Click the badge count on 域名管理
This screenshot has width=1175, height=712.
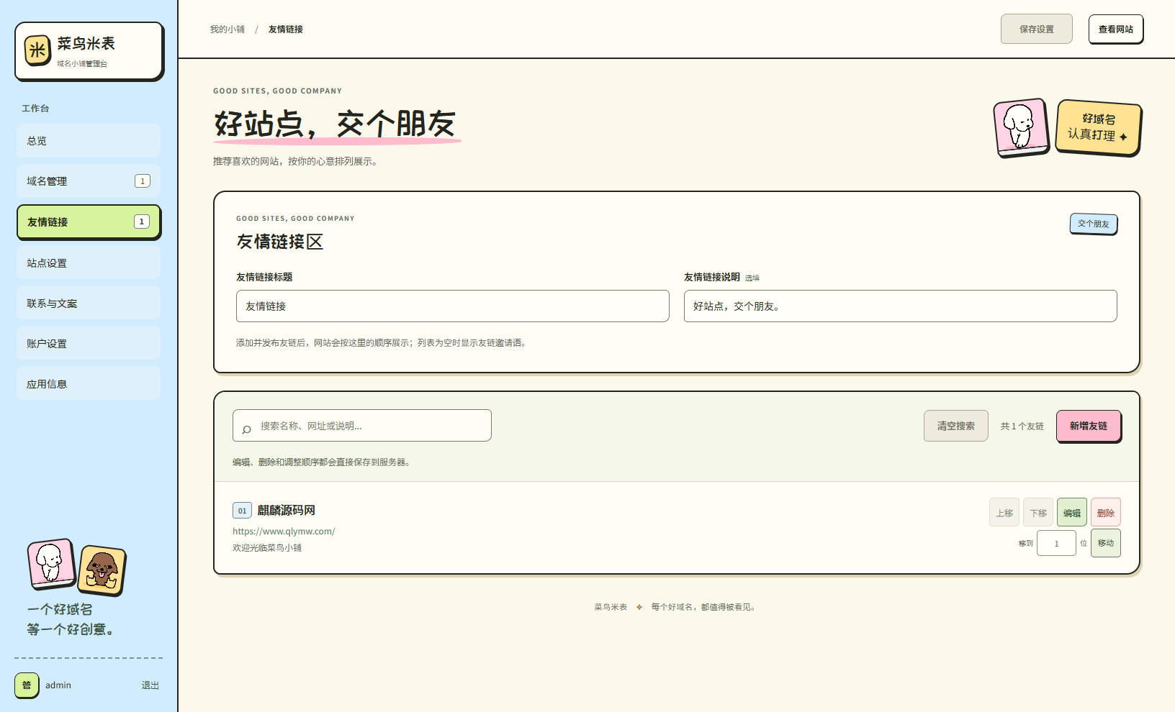[143, 181]
